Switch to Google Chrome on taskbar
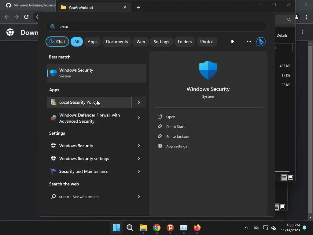 coord(157,228)
